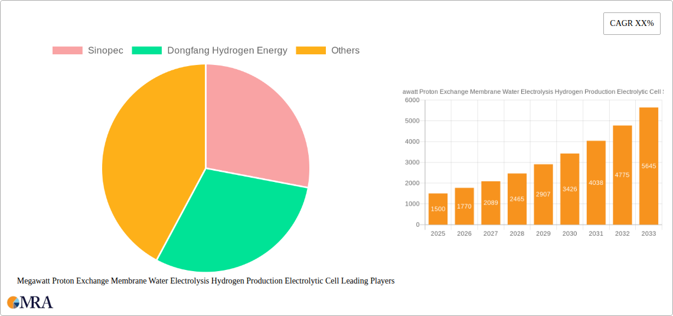Click the 2000 y-axis label

pyautogui.click(x=412, y=183)
